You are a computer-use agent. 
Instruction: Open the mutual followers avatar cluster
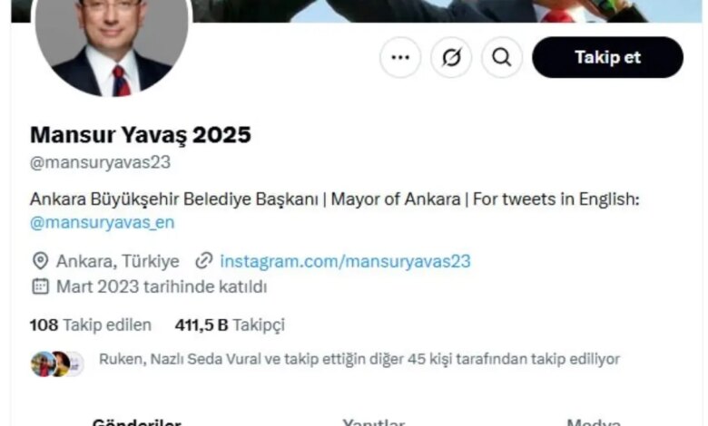pos(57,363)
